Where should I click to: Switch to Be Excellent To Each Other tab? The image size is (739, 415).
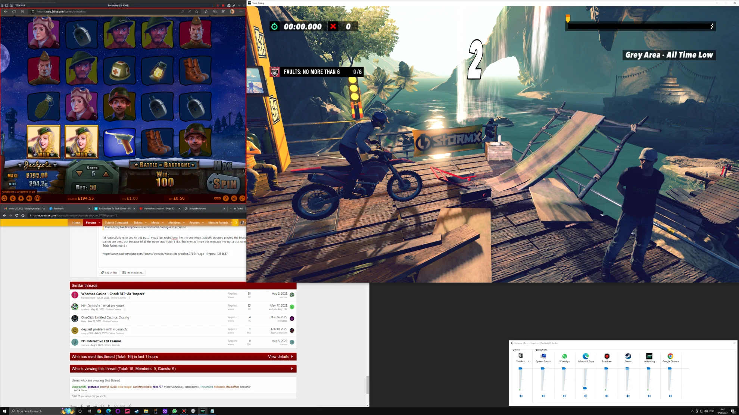click(x=115, y=209)
